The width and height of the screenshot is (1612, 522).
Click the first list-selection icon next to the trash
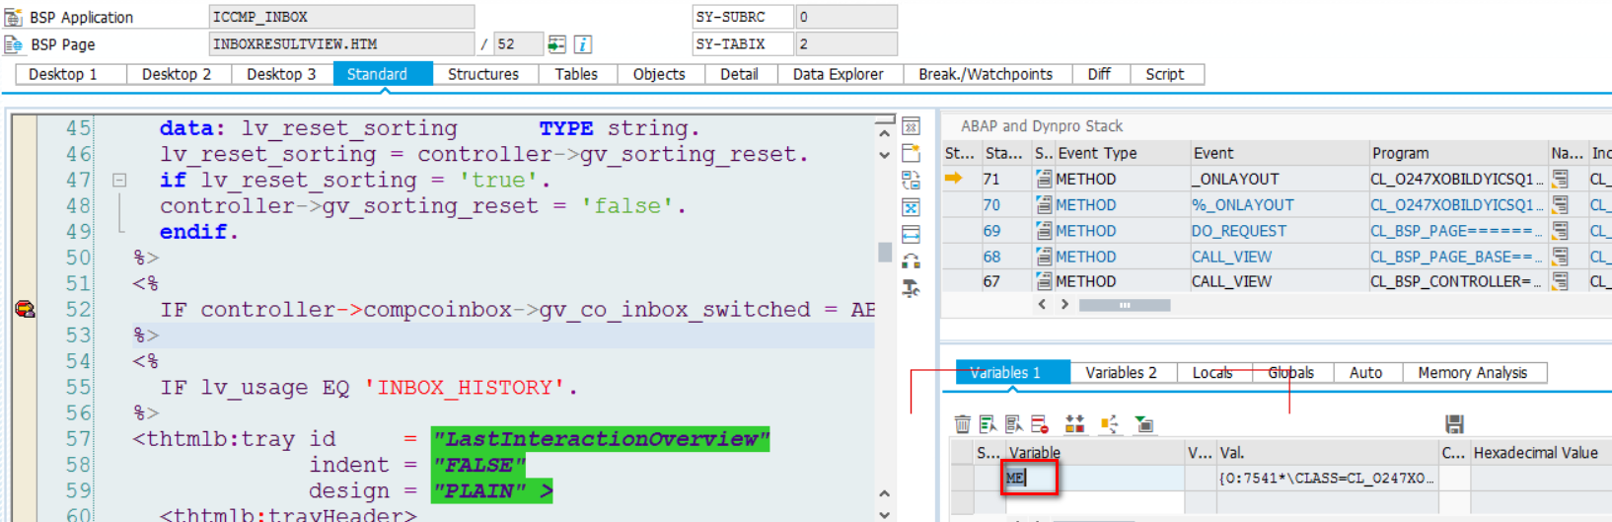pyautogui.click(x=988, y=424)
